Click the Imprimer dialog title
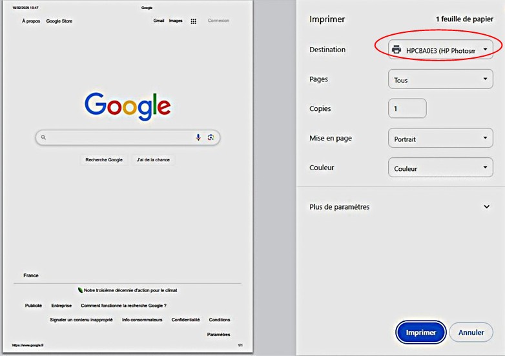 327,19
